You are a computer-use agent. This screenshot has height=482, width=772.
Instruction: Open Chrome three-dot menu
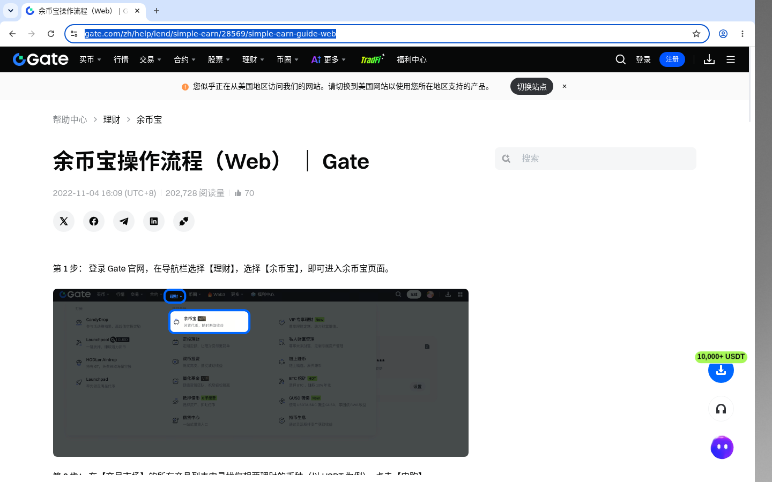tap(743, 34)
